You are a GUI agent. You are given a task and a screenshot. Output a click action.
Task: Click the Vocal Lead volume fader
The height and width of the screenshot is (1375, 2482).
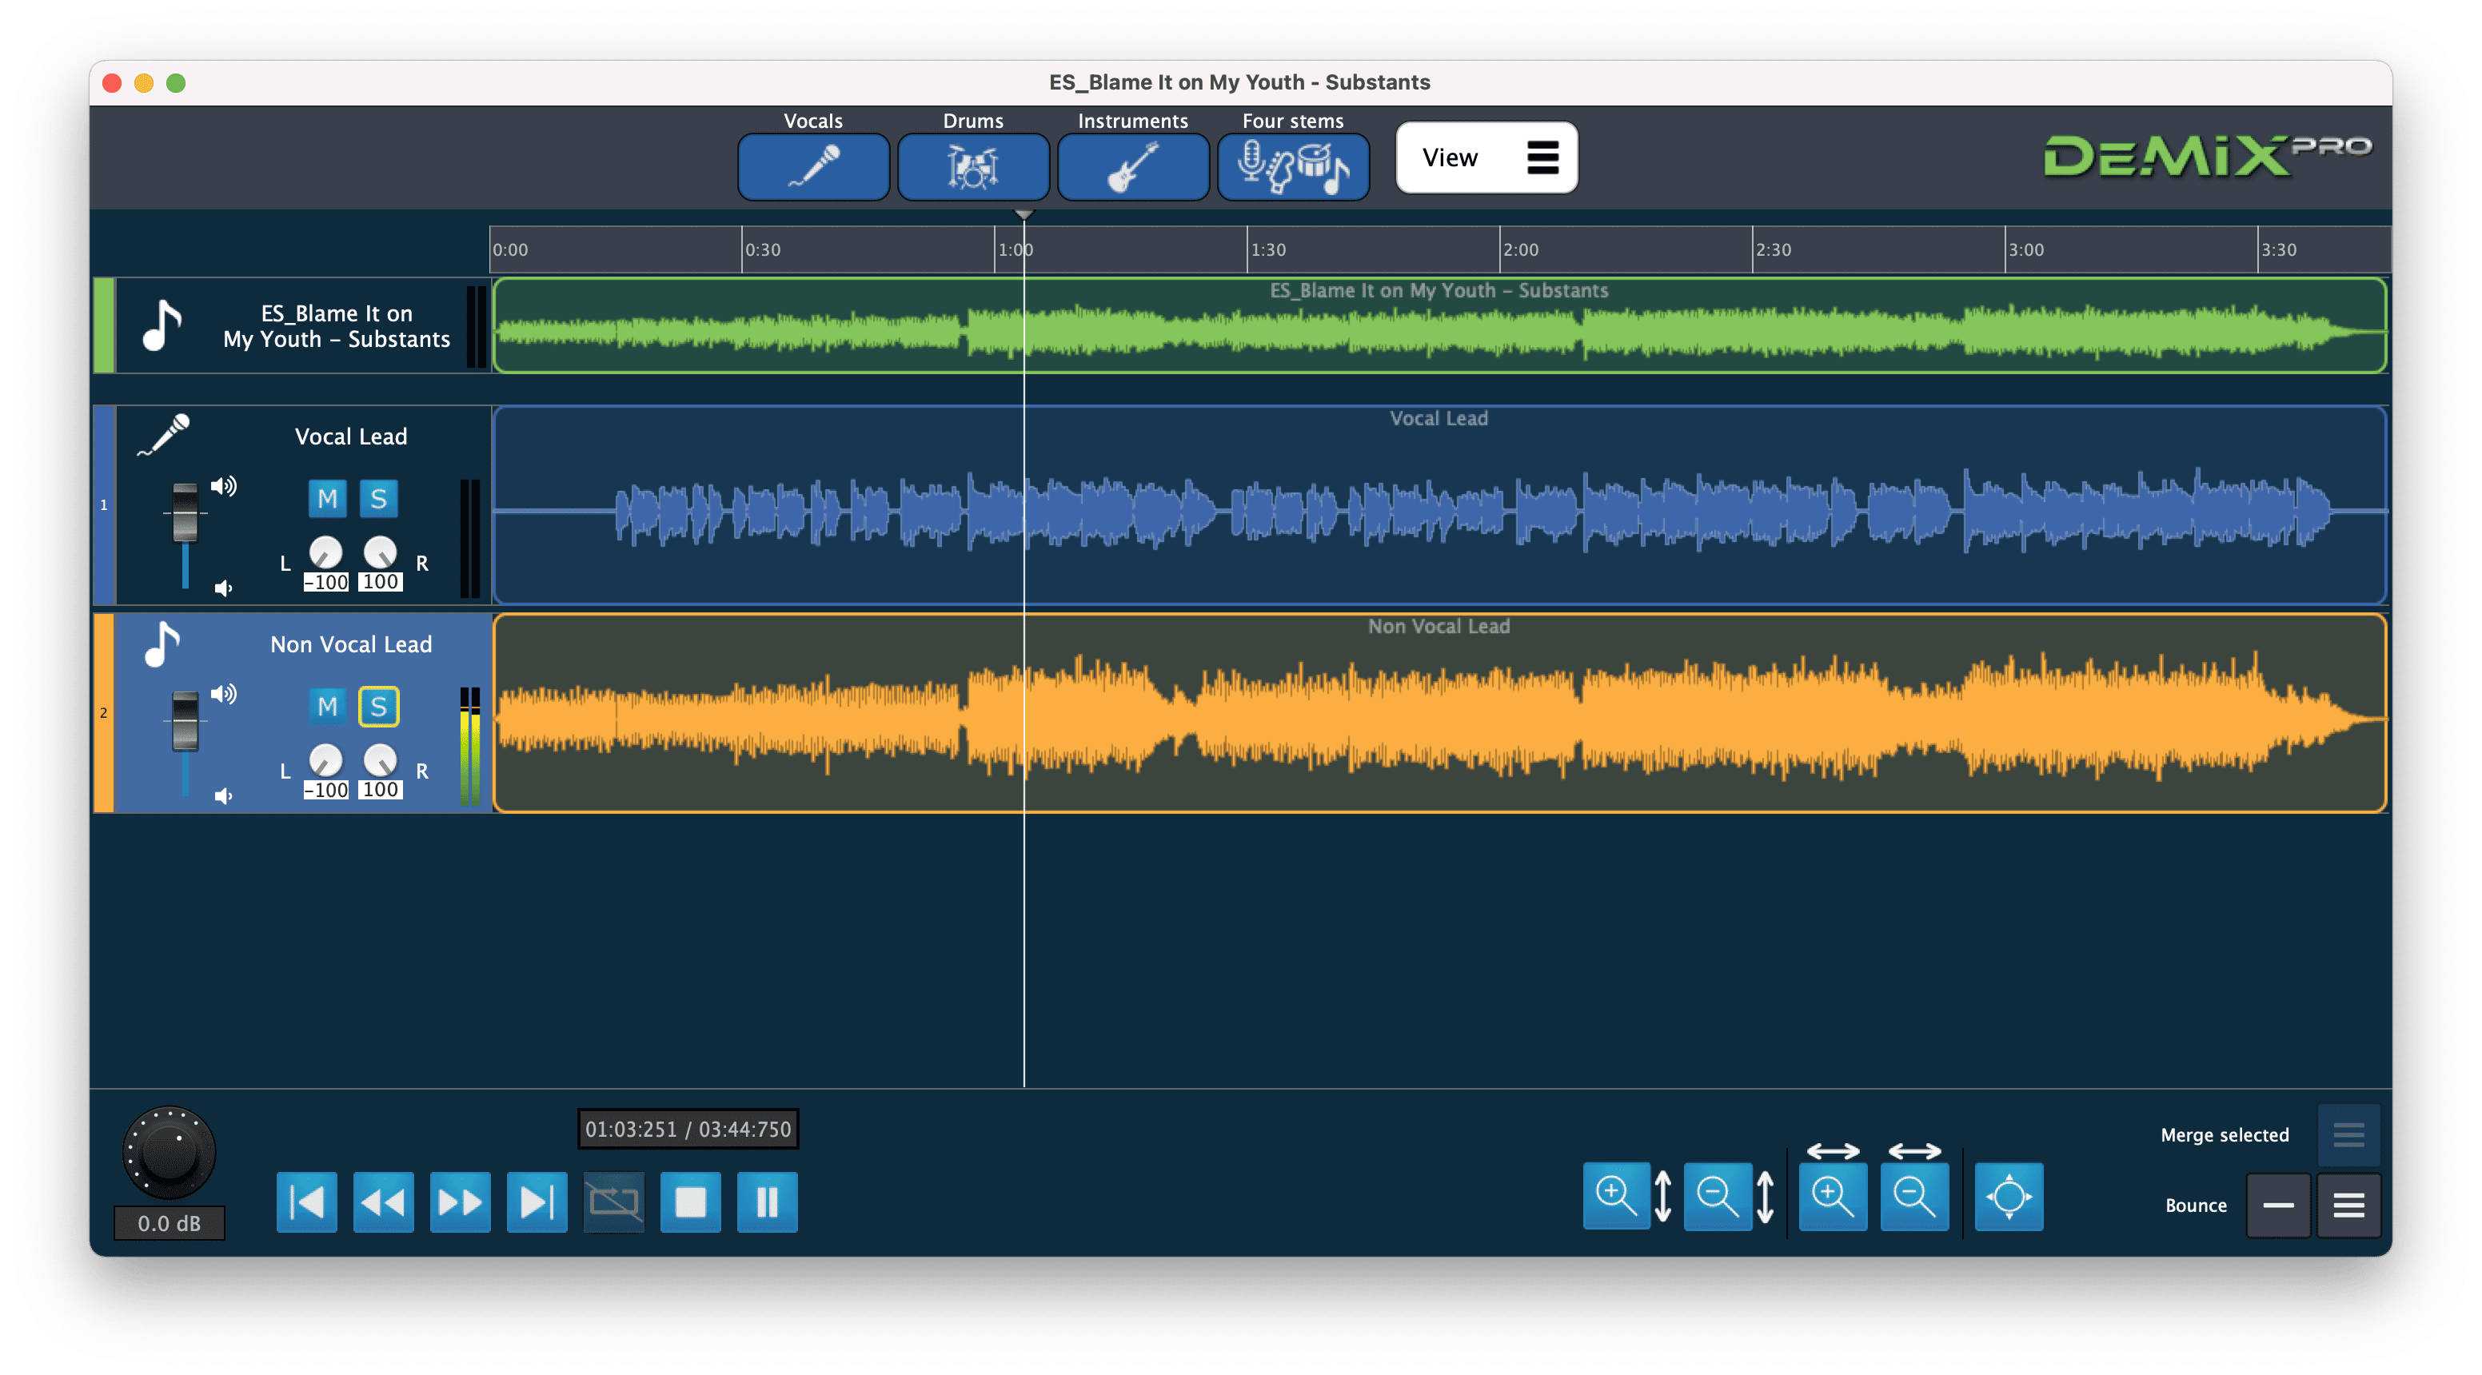(x=185, y=513)
